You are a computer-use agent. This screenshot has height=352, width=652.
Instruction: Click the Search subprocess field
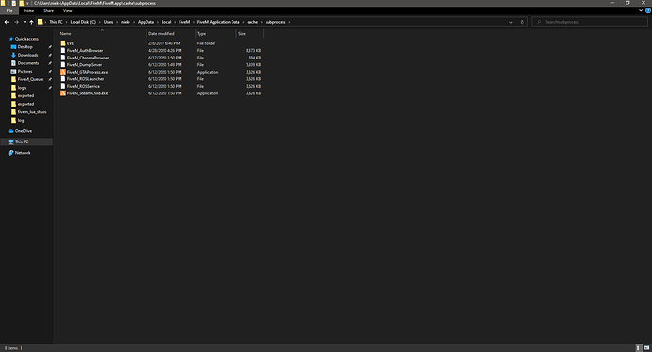(x=590, y=22)
